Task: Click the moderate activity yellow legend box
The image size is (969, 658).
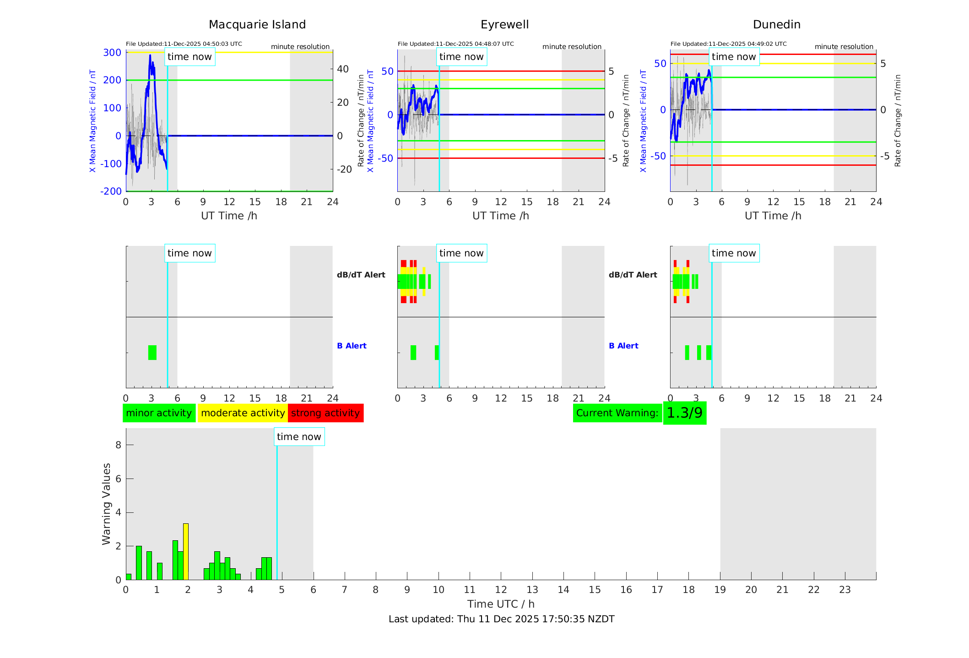Action: [x=243, y=413]
